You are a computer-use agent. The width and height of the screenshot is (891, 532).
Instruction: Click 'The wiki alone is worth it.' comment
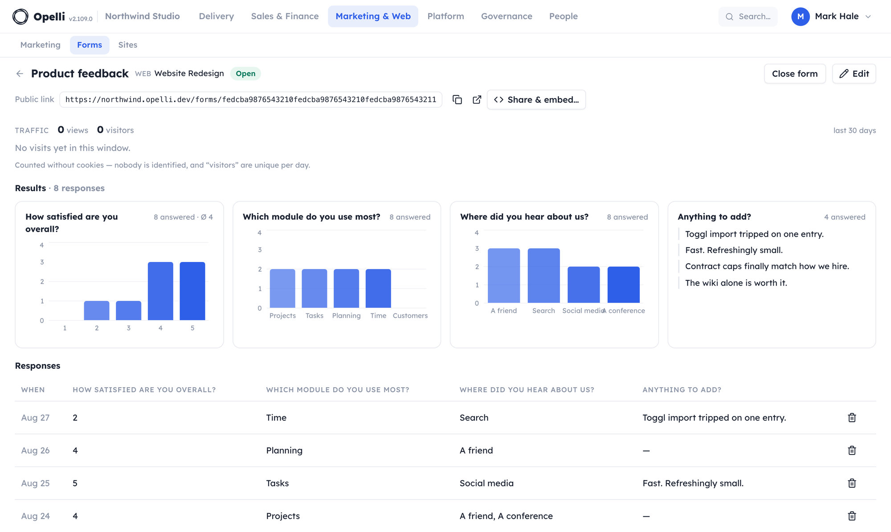pos(736,283)
